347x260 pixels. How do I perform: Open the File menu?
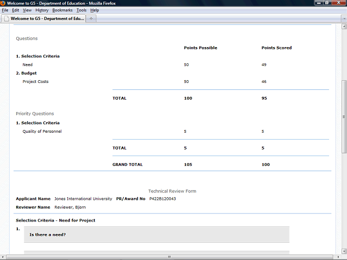5,10
